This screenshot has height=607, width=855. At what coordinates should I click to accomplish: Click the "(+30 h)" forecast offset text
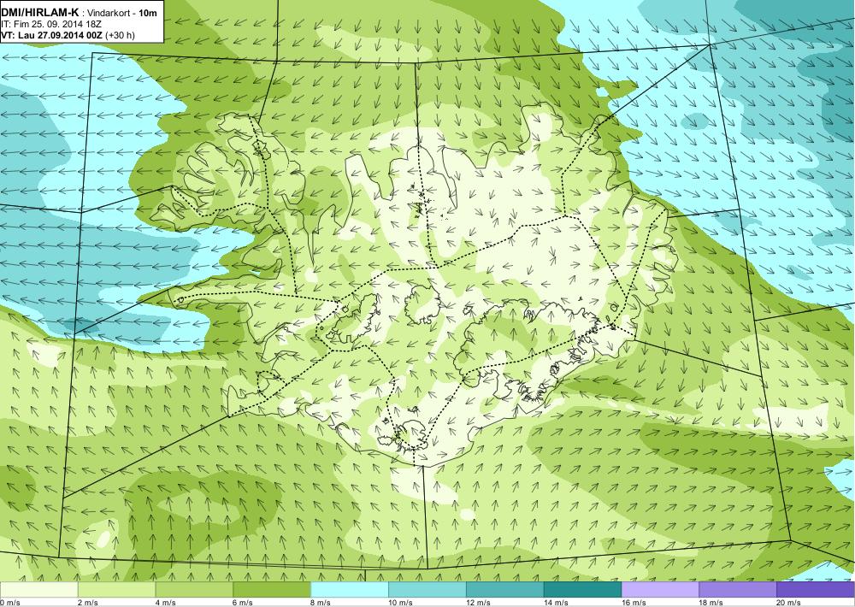pos(121,35)
